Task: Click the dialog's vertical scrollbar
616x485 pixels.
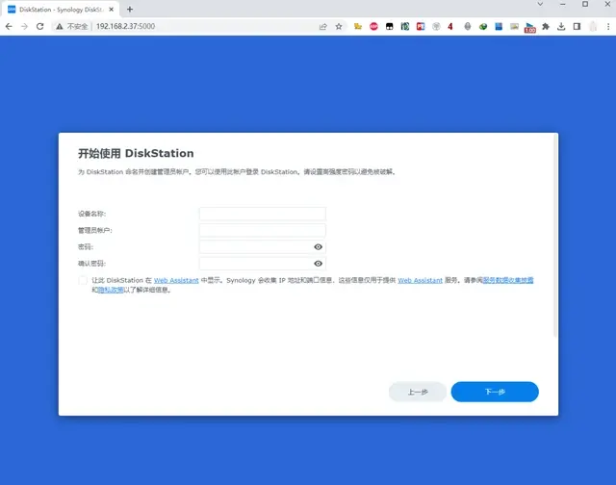Action: 555,236
